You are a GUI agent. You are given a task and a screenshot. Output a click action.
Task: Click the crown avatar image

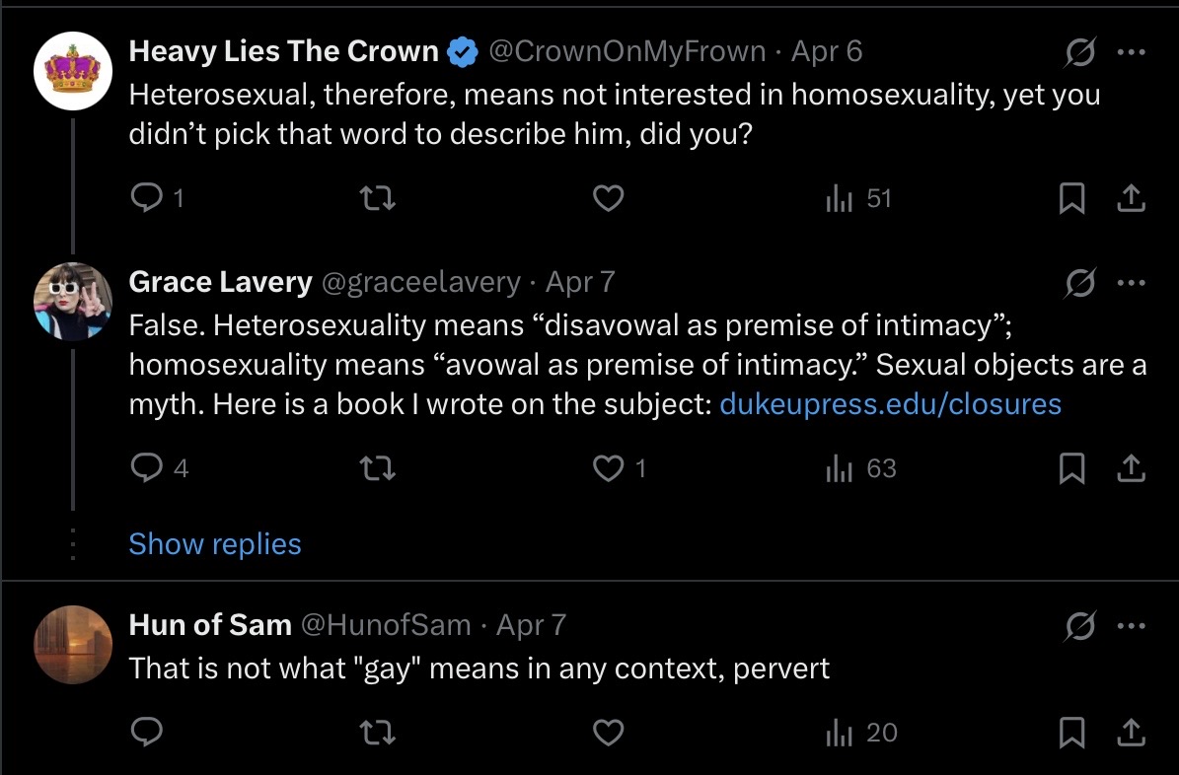pyautogui.click(x=73, y=71)
